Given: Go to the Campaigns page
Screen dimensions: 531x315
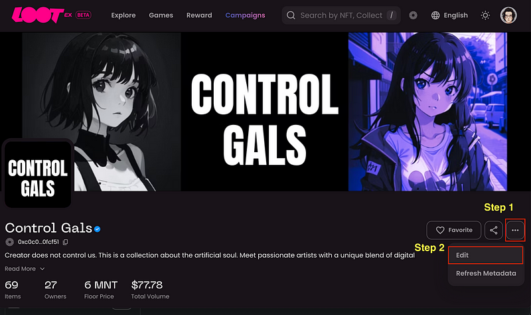Looking at the screenshot, I should coord(245,15).
